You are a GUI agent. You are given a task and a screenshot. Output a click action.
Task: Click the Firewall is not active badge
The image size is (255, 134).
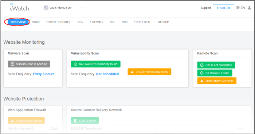point(26,121)
